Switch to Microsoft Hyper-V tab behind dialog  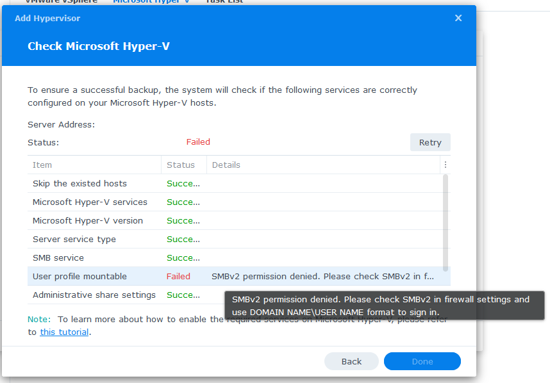click(151, 1)
